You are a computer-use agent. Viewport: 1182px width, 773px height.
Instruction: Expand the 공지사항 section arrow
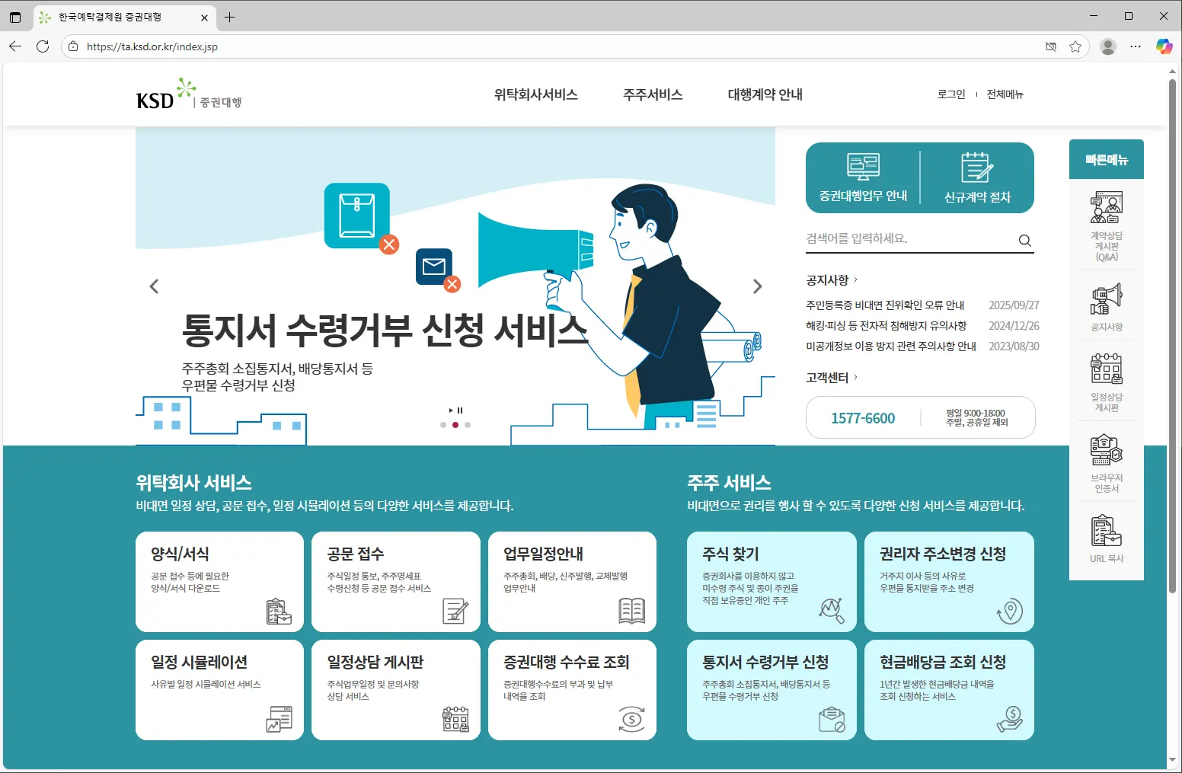[x=855, y=280]
